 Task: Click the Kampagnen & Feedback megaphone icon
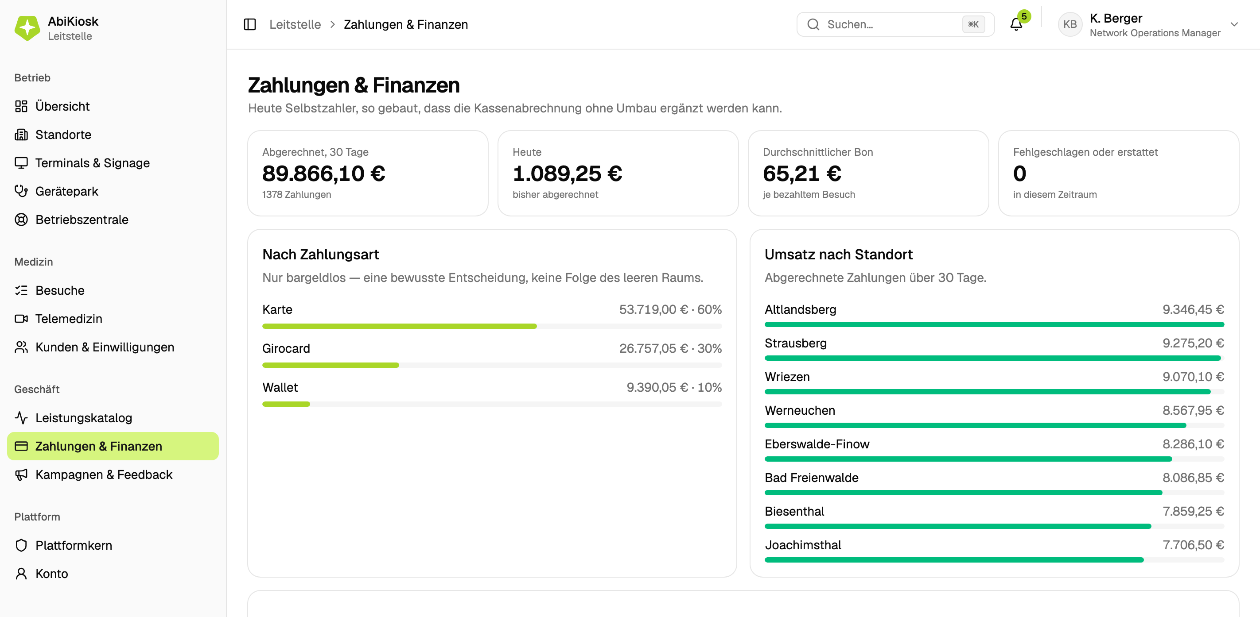coord(21,474)
